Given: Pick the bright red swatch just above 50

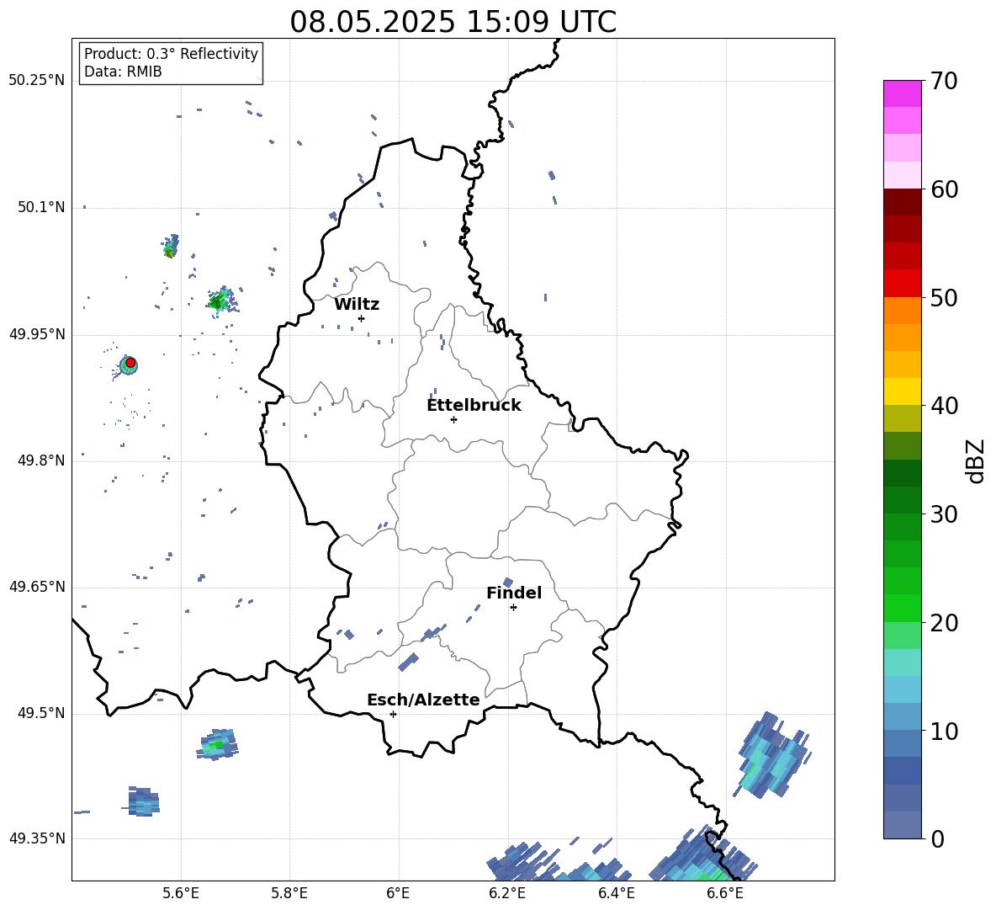Looking at the screenshot, I should [903, 284].
